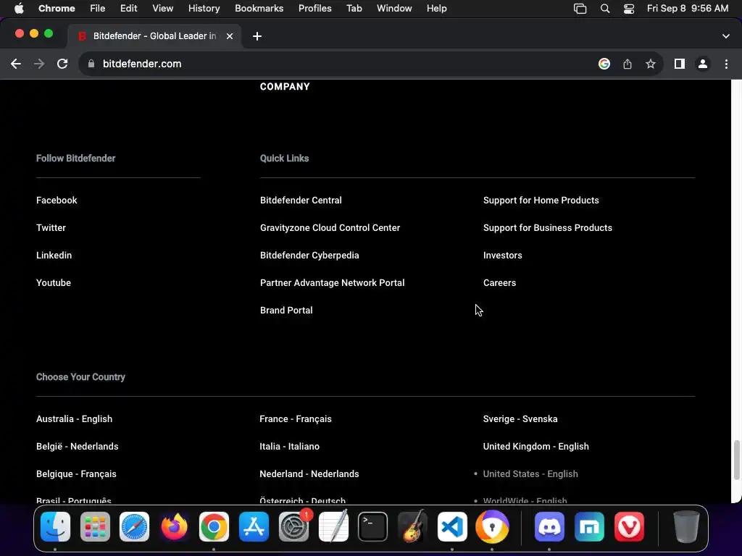Open the File menu
This screenshot has height=556, width=742.
(98, 9)
